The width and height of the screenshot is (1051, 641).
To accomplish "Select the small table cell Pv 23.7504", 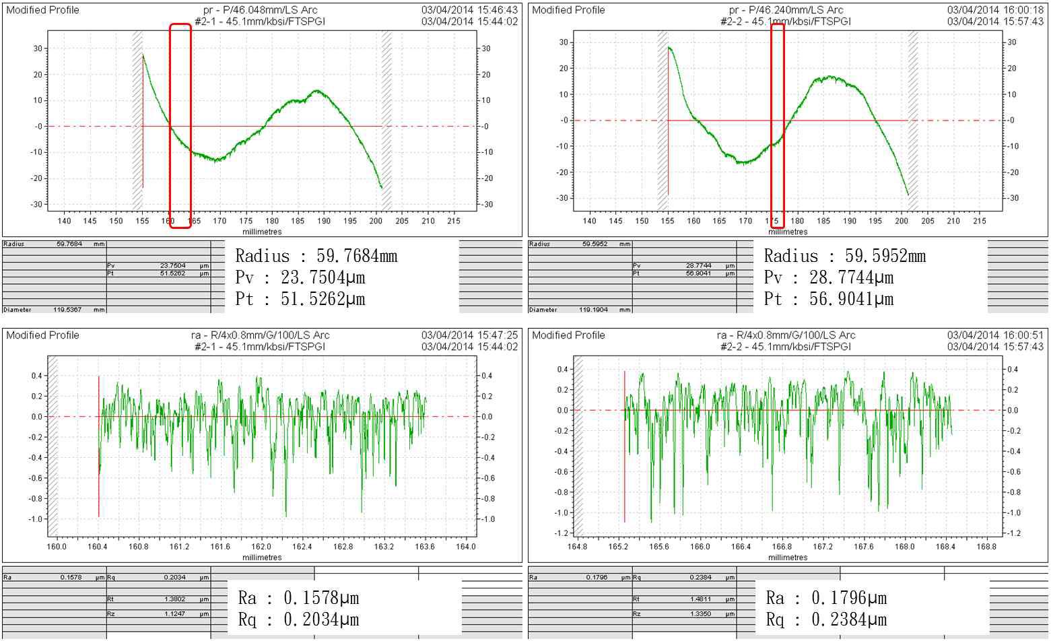I will pos(158,266).
